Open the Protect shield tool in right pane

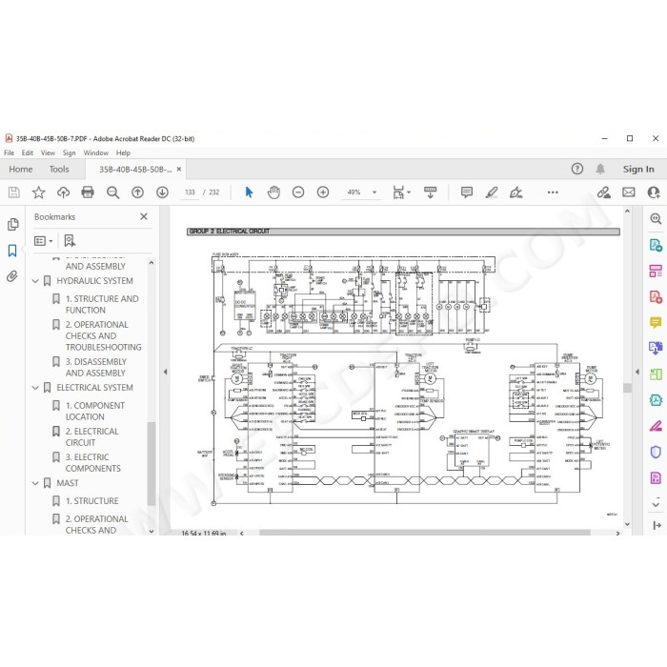[x=656, y=452]
